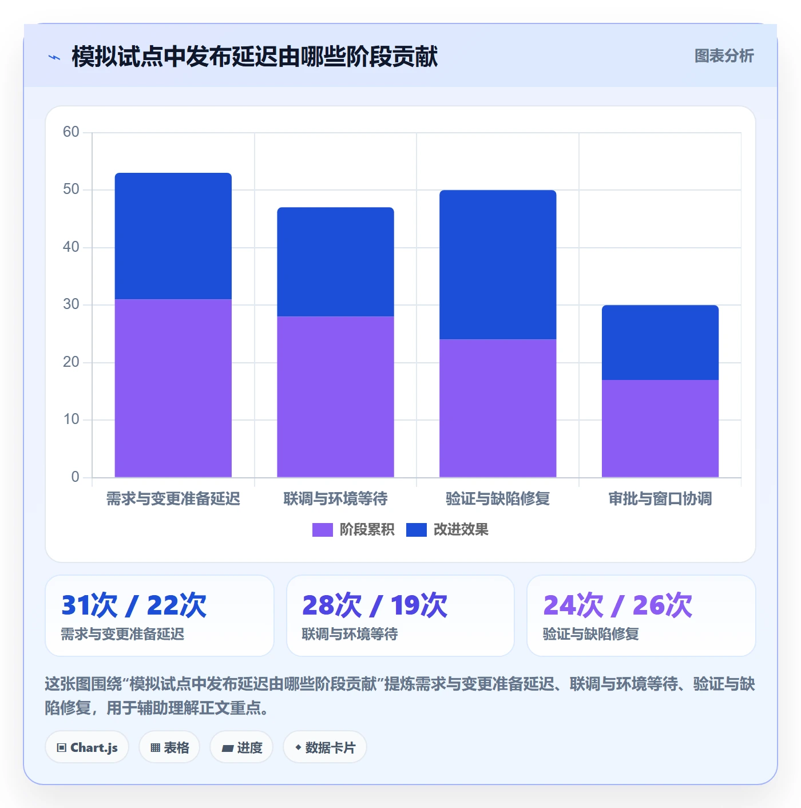The width and height of the screenshot is (801, 808).
Task: Click y-axis value 60
Action: [x=71, y=132]
